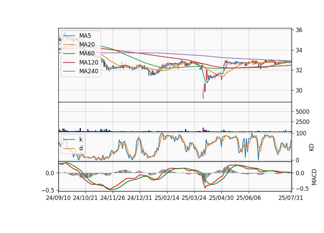
Task: Click the left MACD axis value −0.5
Action: [x=48, y=190]
